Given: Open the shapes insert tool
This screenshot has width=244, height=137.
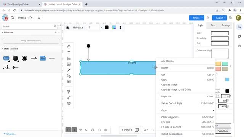Looking at the screenshot, I should tap(69, 58).
